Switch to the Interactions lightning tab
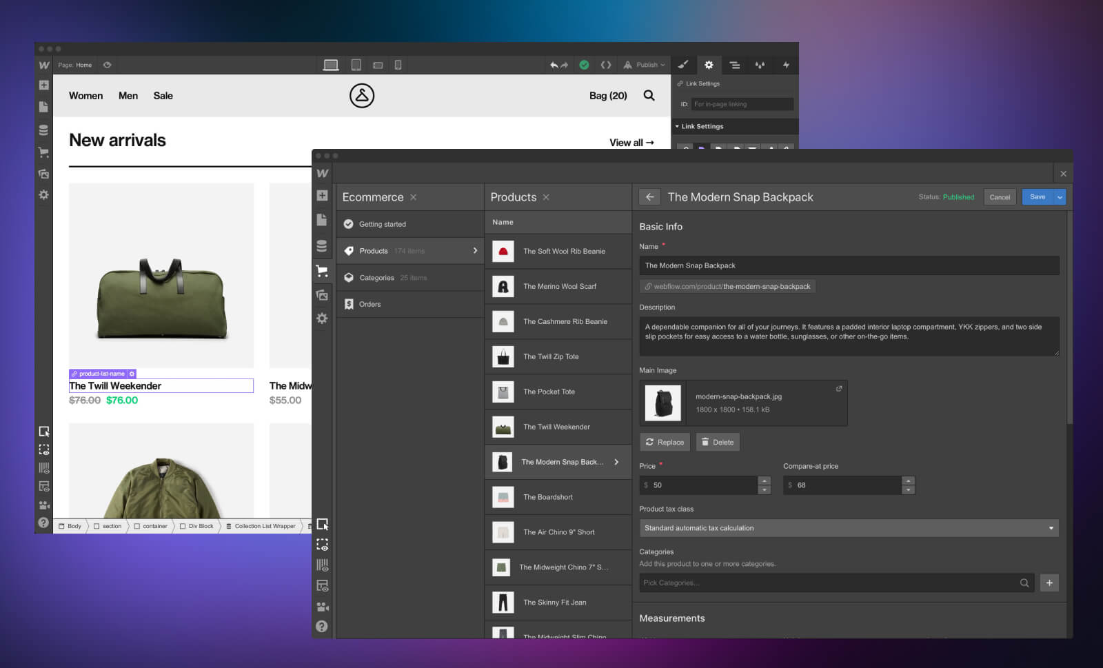The image size is (1103, 668). coord(786,65)
